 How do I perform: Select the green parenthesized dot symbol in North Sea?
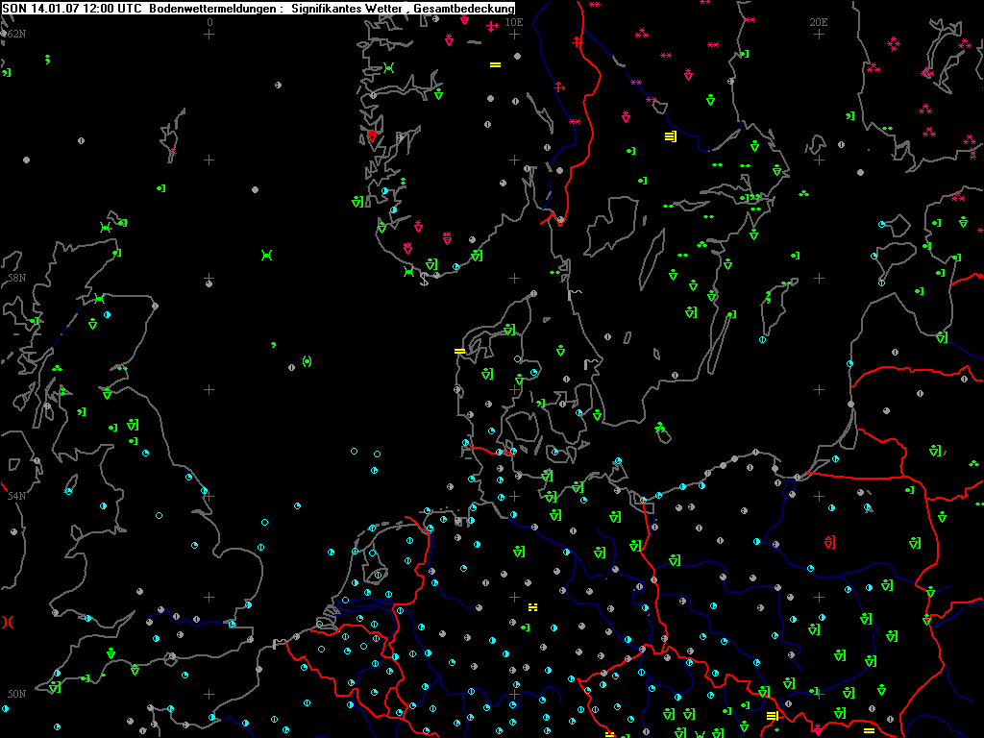pos(307,361)
